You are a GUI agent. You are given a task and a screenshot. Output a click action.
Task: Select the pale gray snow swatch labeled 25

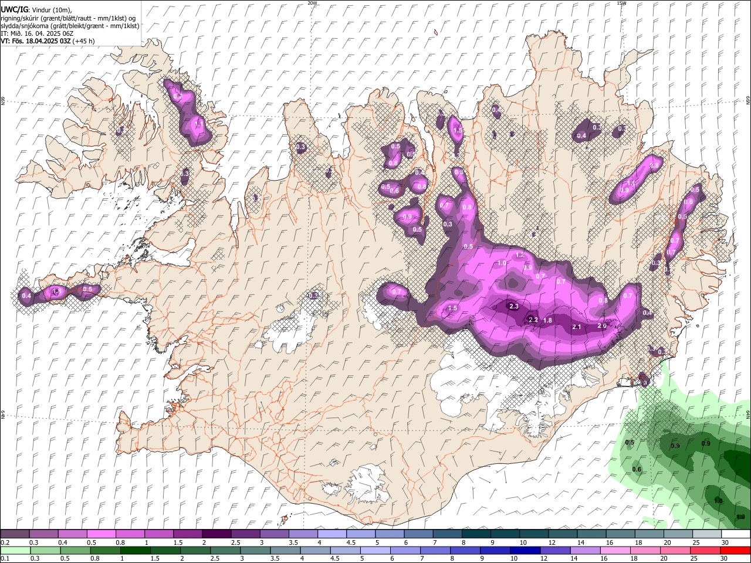(706, 534)
